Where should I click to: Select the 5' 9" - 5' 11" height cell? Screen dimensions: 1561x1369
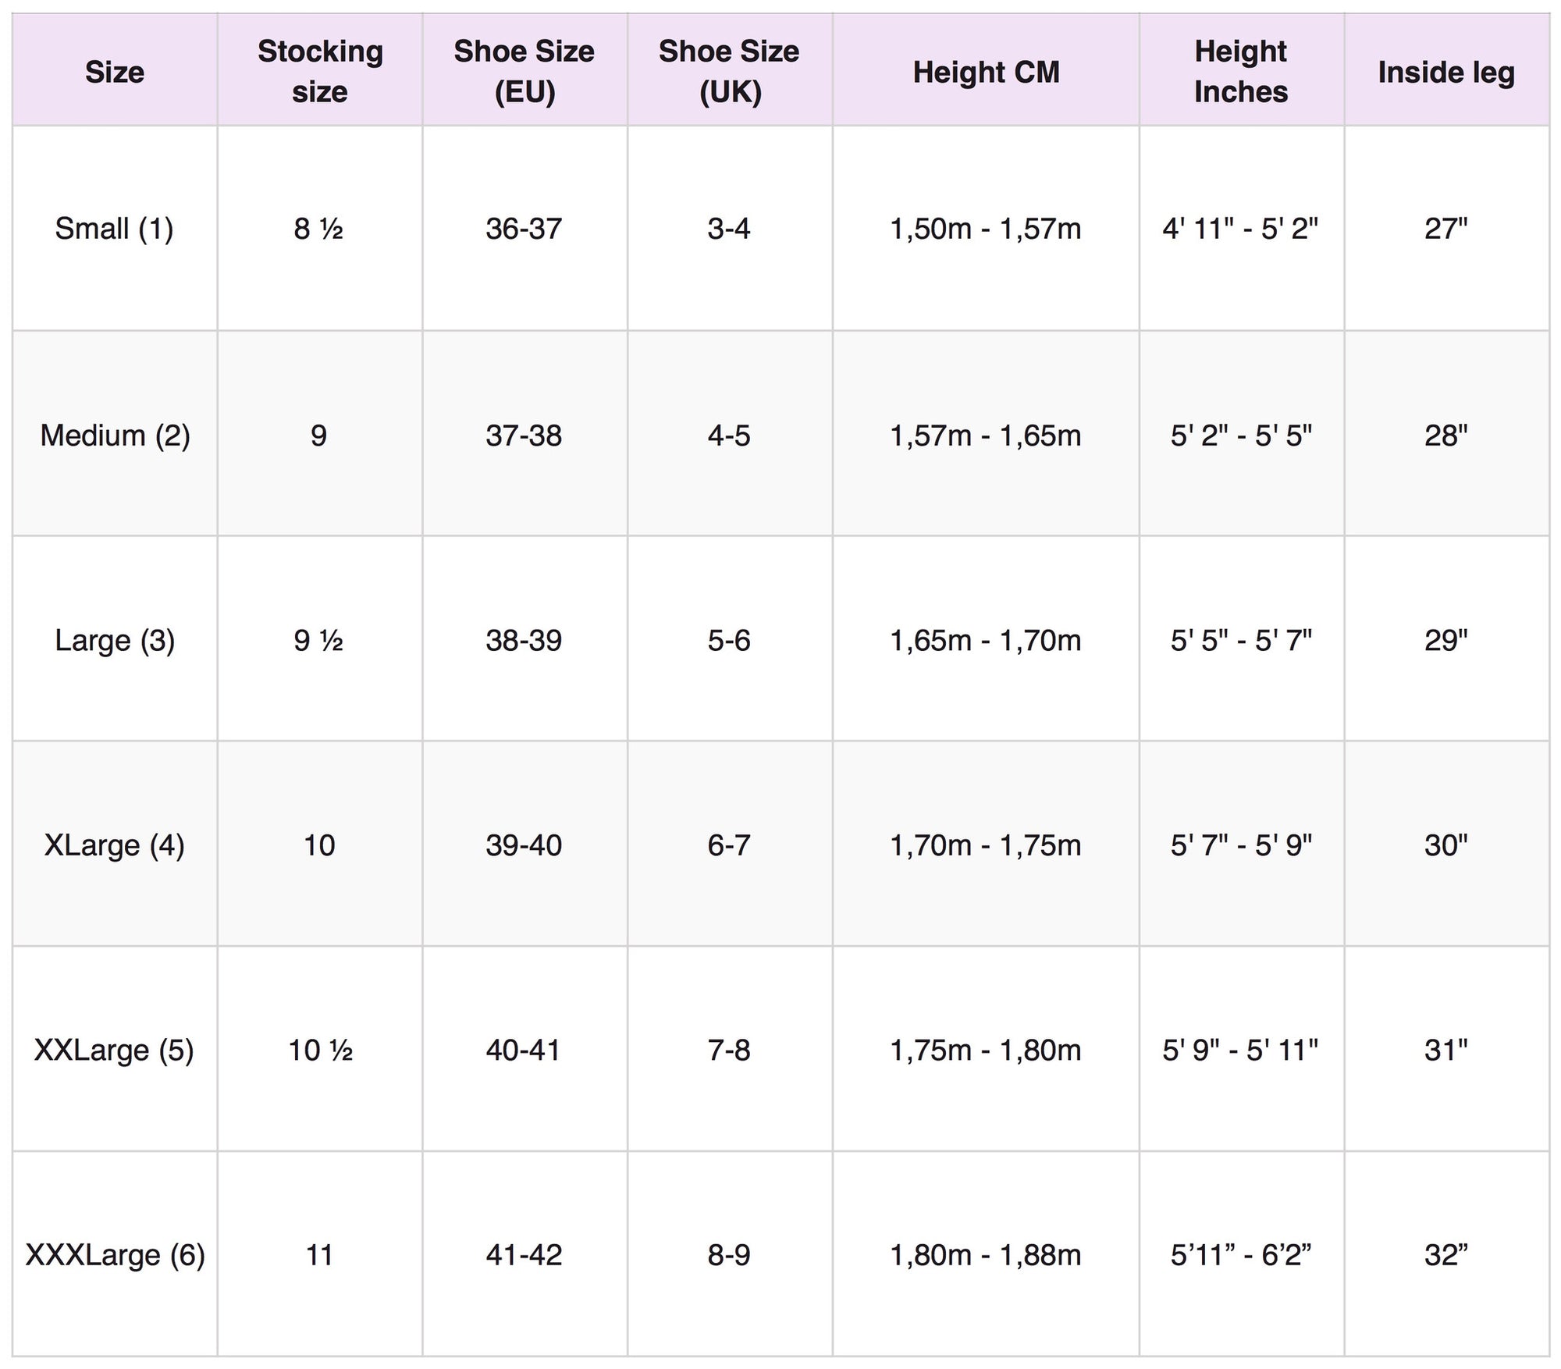1240,1051
